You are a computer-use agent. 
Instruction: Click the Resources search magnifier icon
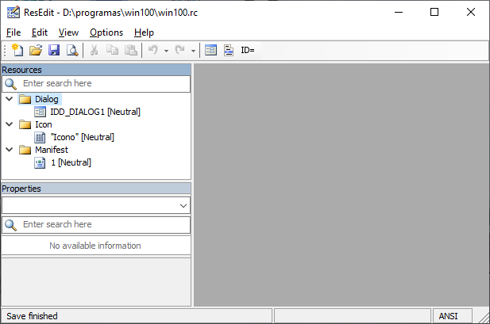point(10,84)
